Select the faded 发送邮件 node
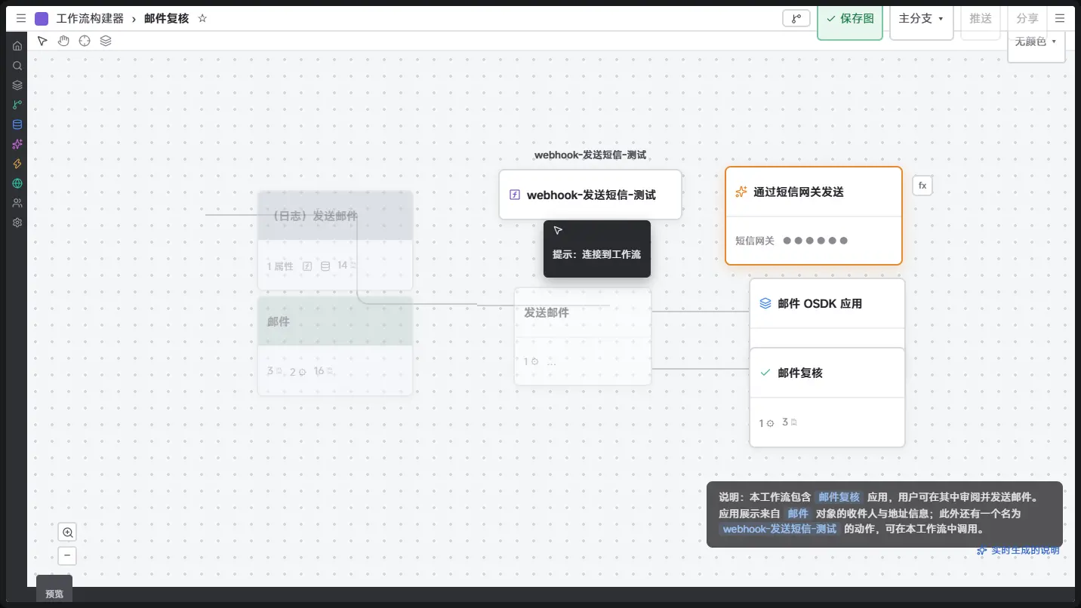This screenshot has height=608, width=1081. point(583,336)
